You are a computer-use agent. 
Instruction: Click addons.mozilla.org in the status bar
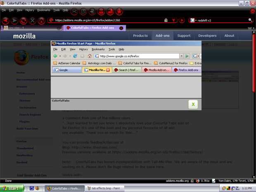point(177,181)
